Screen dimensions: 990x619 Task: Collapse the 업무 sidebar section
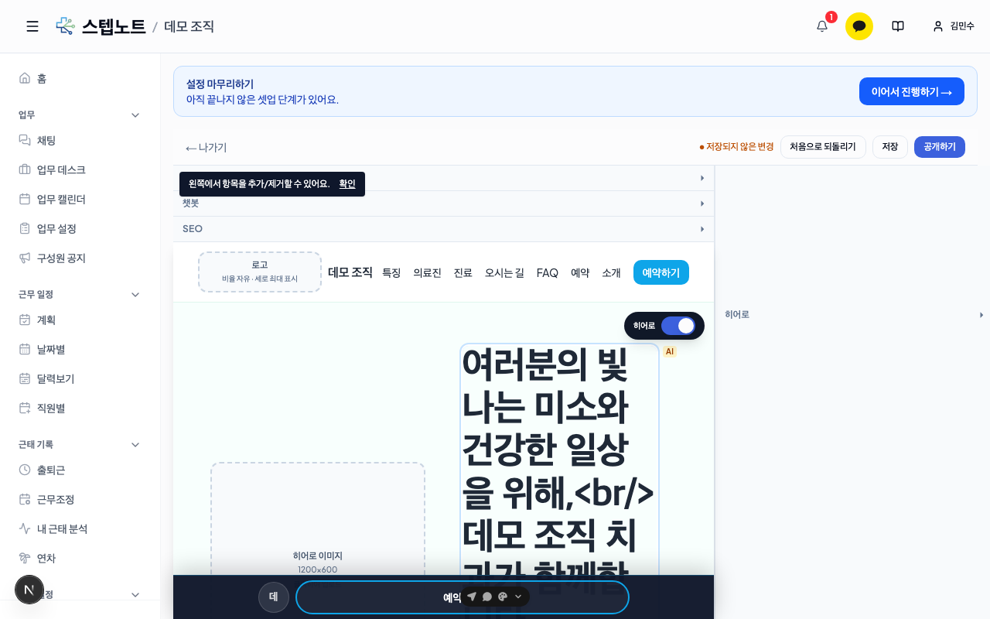[135, 115]
